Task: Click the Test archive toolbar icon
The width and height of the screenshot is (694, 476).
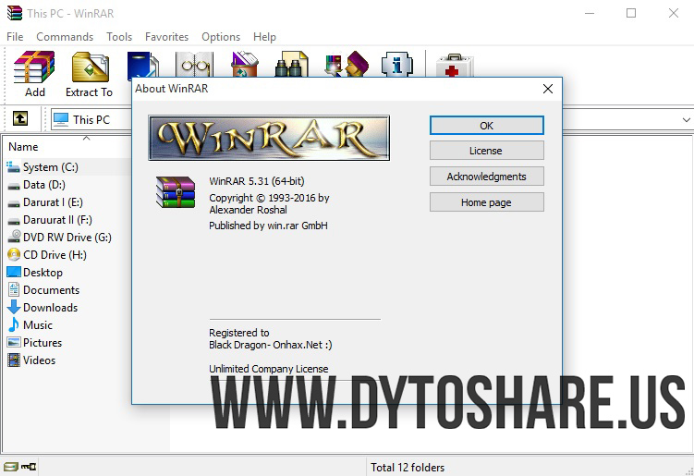Action: [142, 65]
